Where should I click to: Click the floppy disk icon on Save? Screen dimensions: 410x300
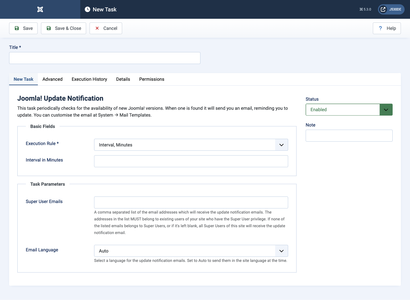tap(17, 28)
